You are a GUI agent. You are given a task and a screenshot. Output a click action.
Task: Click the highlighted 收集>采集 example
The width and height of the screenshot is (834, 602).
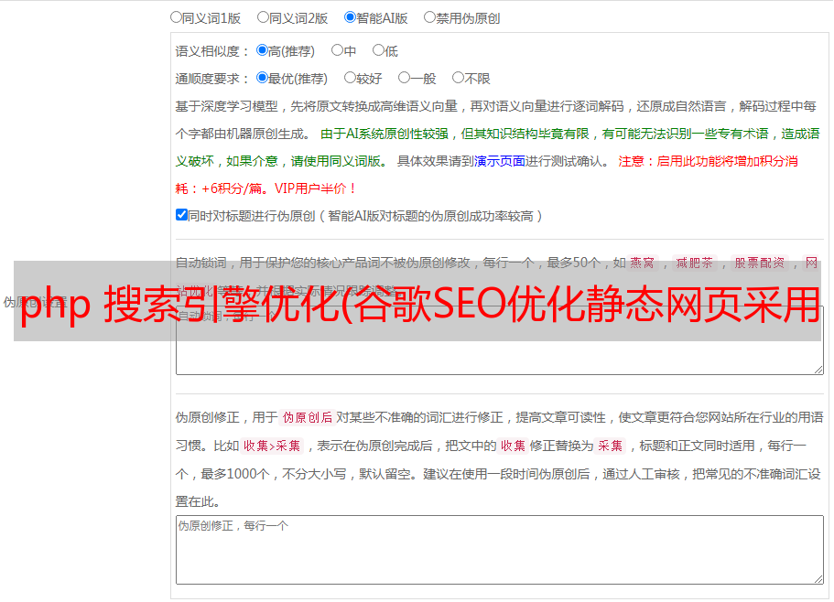click(272, 446)
